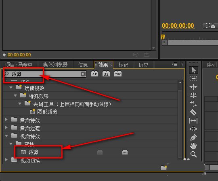Screen dimensions: 218x181
Task: Expand the 音频过渡 folder
Action: (6, 128)
